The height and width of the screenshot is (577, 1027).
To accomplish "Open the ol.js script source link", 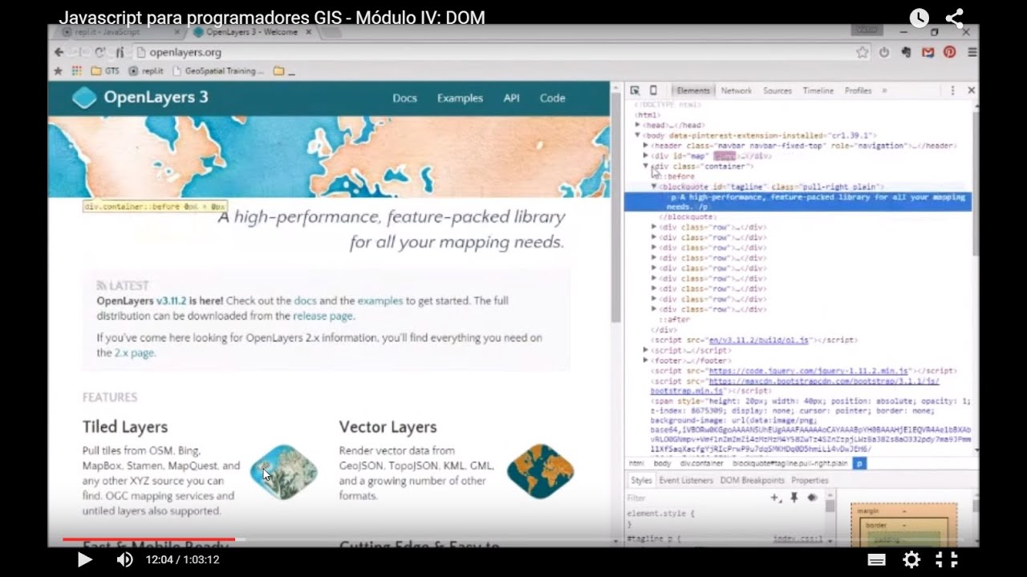I will click(760, 340).
